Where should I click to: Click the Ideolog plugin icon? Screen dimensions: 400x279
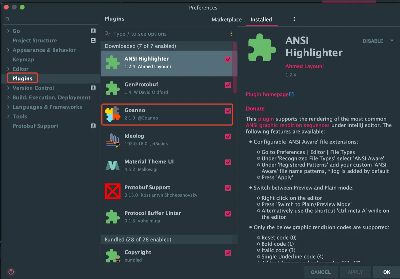click(x=113, y=140)
